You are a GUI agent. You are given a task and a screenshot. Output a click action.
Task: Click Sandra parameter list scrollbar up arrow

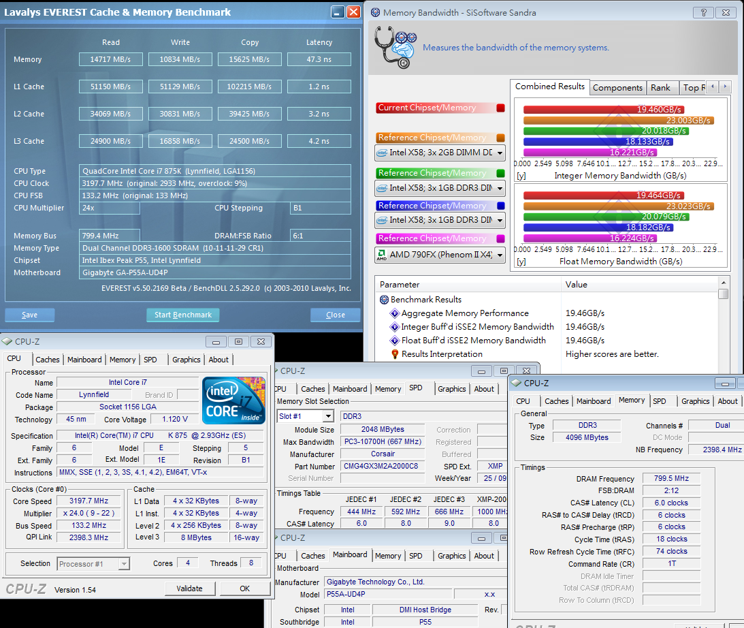tap(723, 283)
